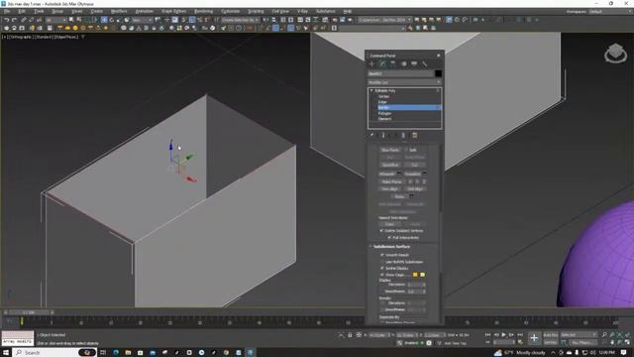Open the Selected key filter dropdown
The width and height of the screenshot is (634, 357).
[579, 335]
